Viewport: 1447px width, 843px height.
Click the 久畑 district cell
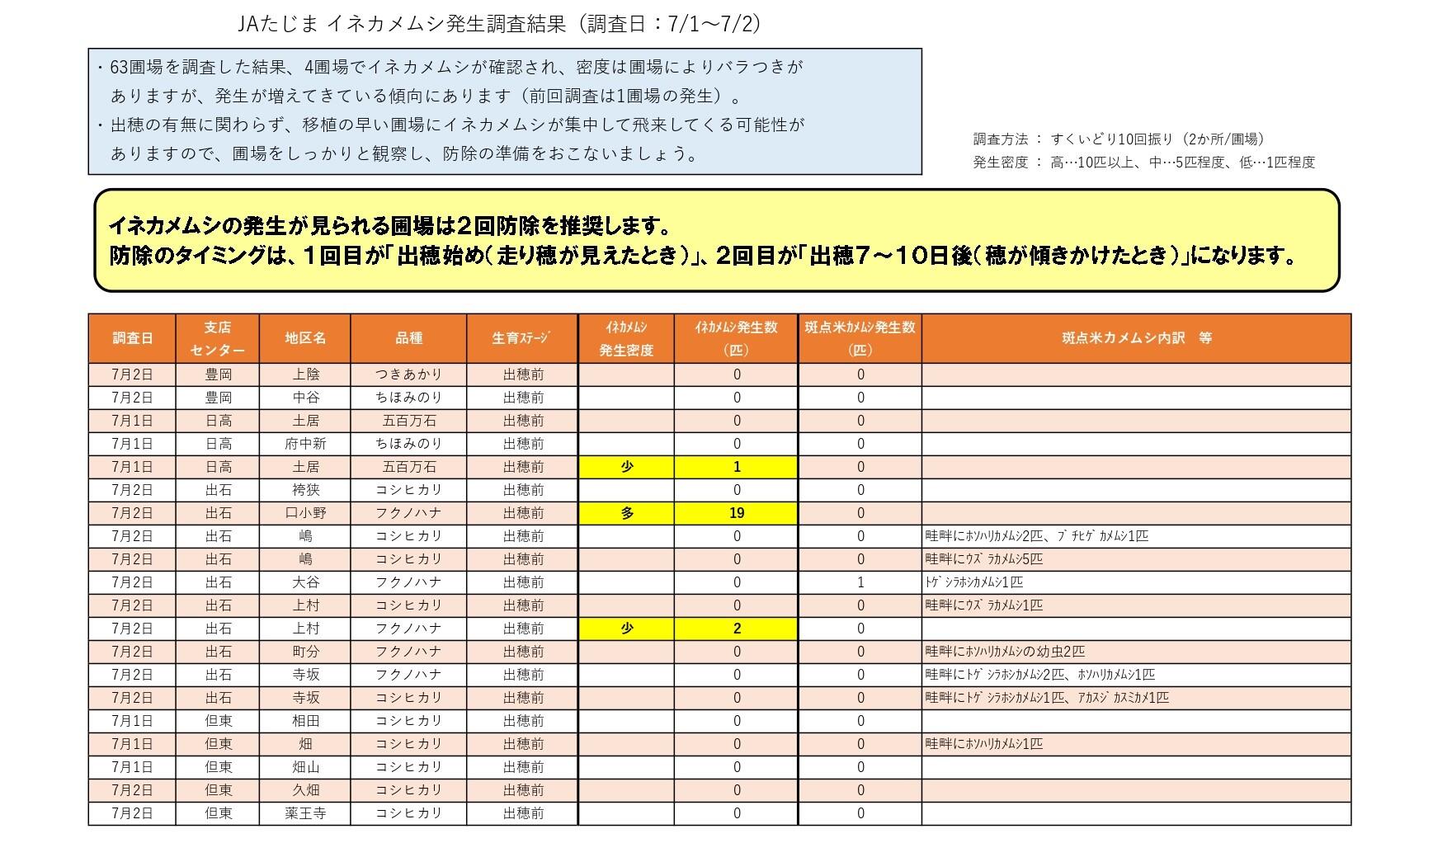click(305, 790)
